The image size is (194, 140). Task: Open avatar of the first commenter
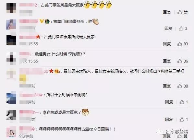point(11,8)
